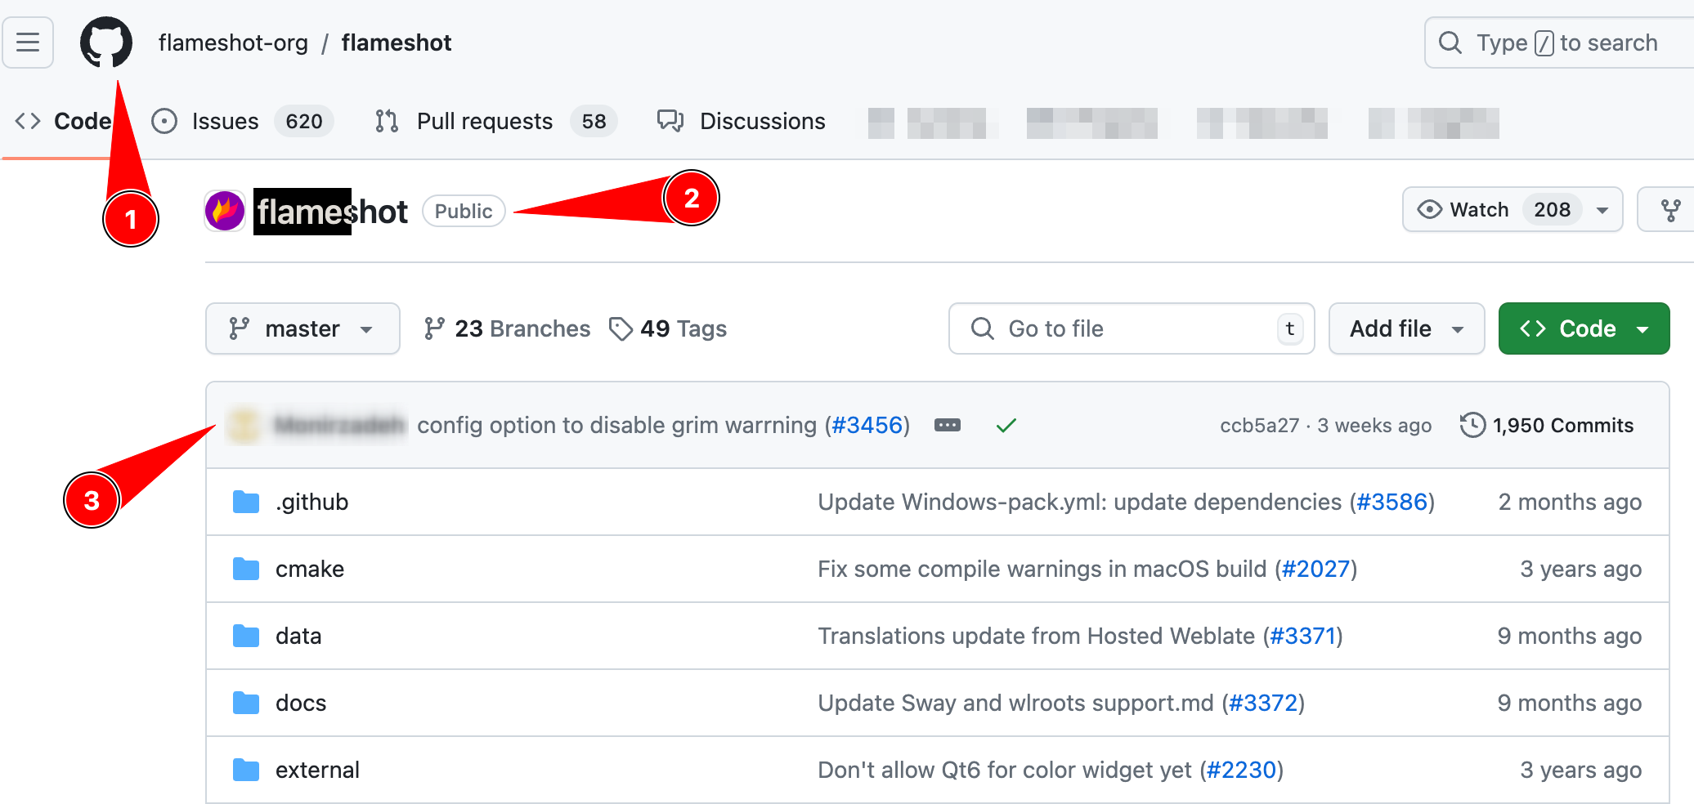Expand commit details ellipsis button
This screenshot has height=804, width=1694.
tap(948, 425)
